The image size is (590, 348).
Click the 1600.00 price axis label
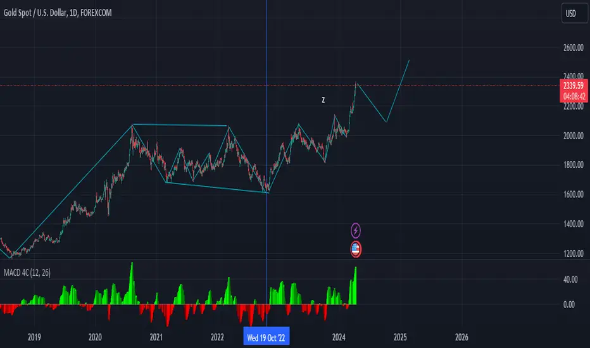tap(574, 194)
